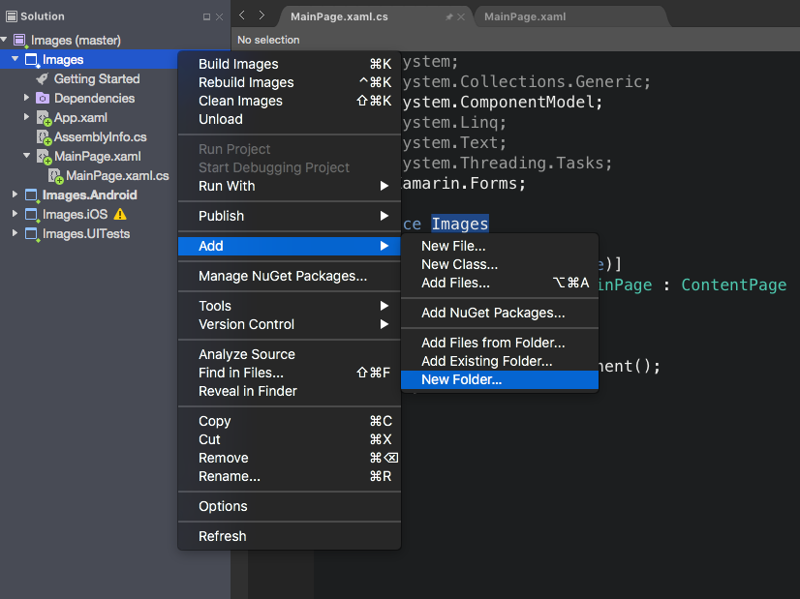This screenshot has height=599, width=800.
Task: Expand the Images.UITests project node
Action: click(15, 234)
